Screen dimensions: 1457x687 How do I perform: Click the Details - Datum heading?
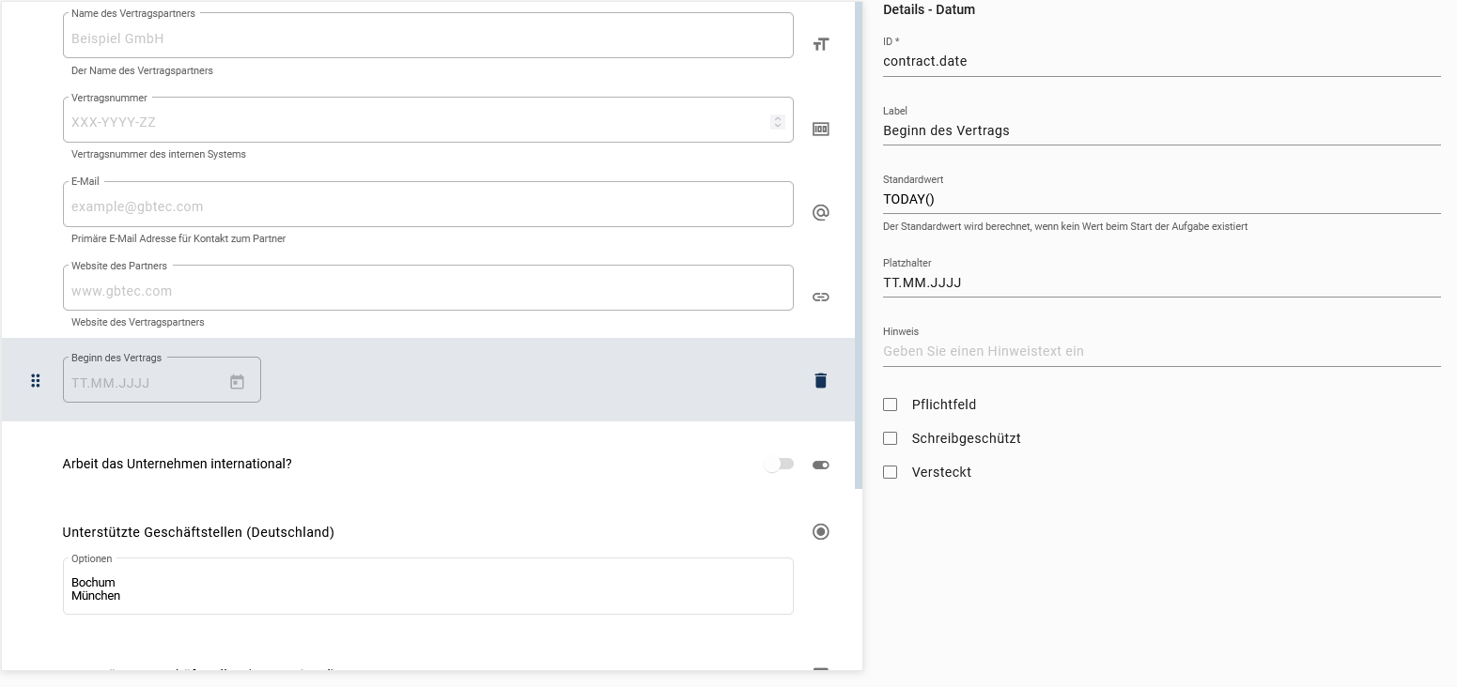point(929,9)
